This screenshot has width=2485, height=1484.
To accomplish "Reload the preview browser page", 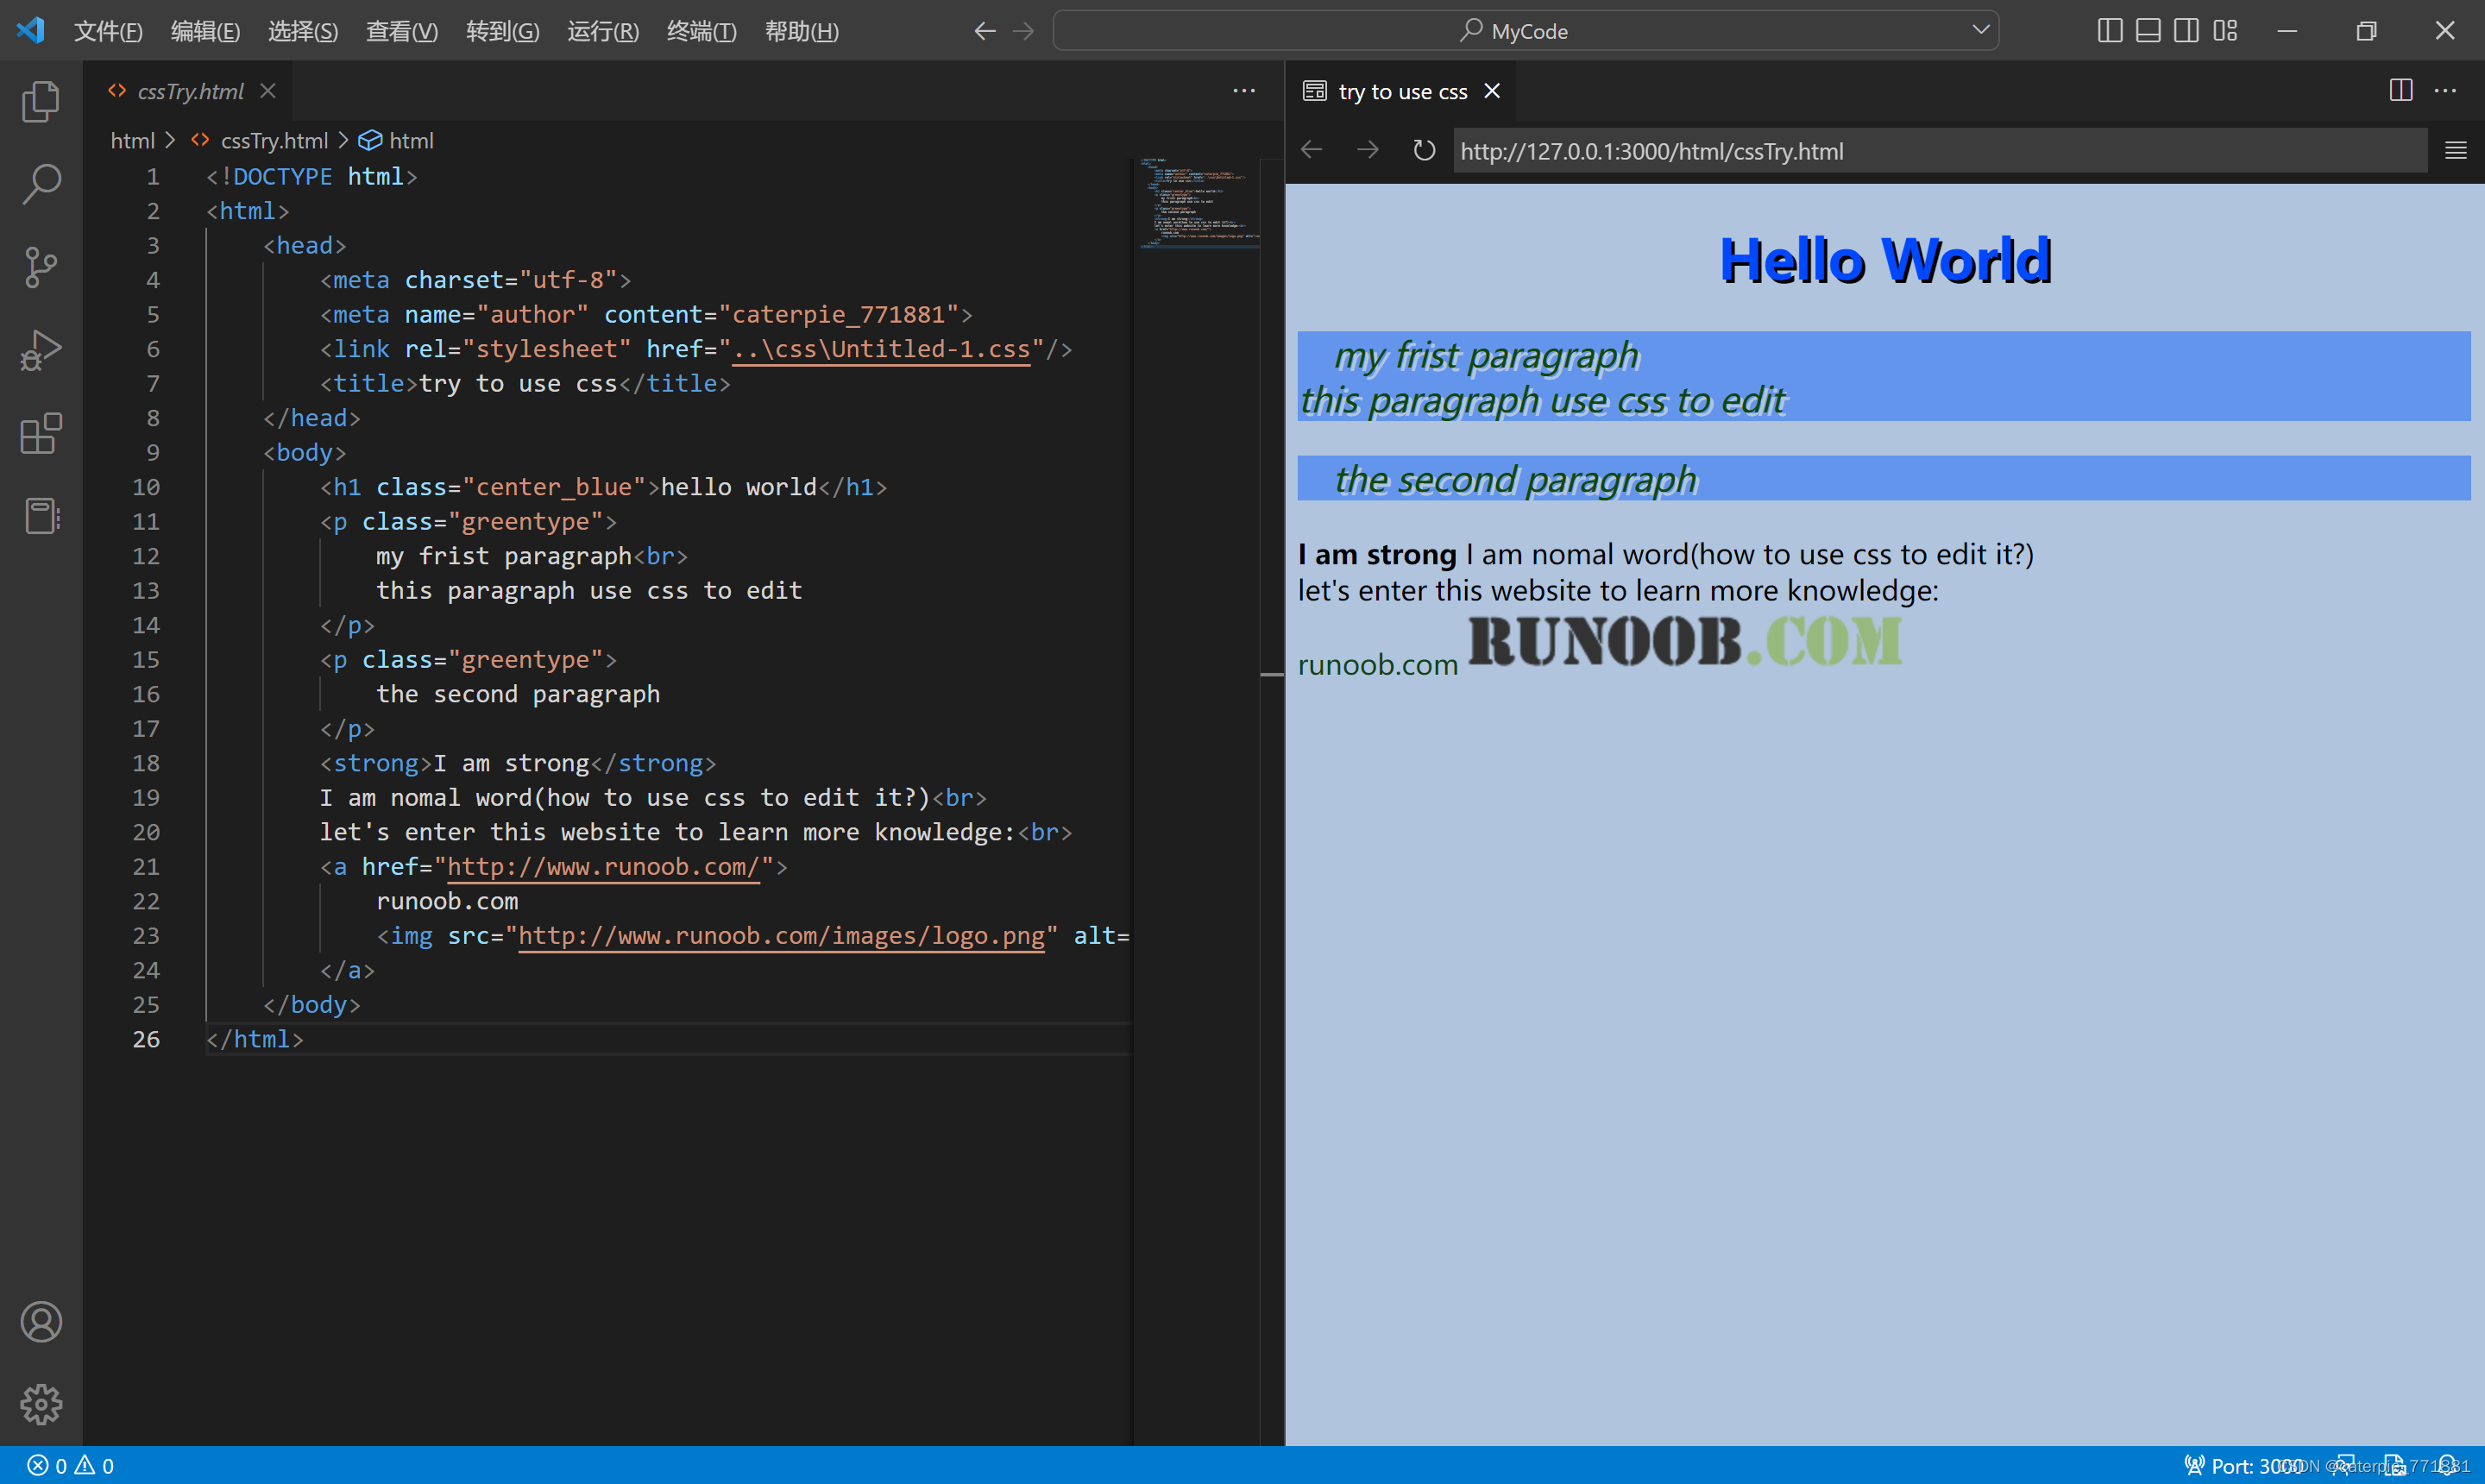I will [x=1423, y=151].
